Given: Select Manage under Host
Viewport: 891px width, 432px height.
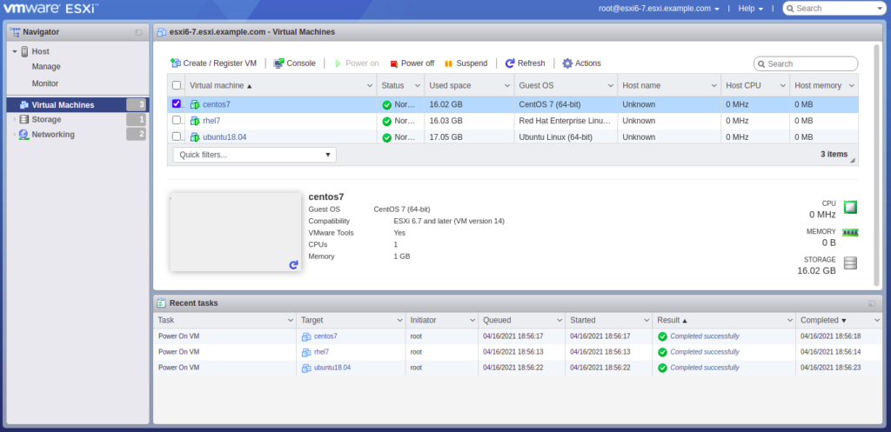Looking at the screenshot, I should (46, 66).
